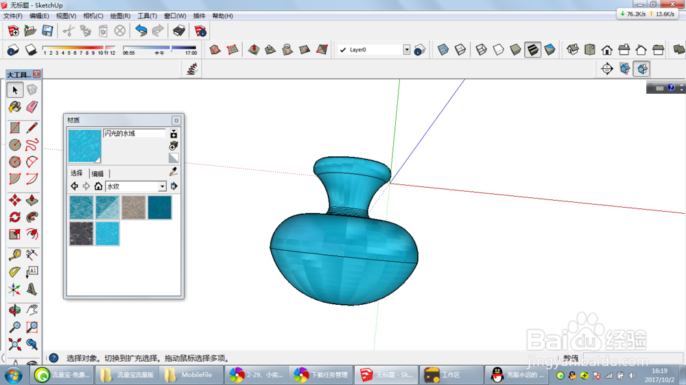Close the 材质 materials panel
This screenshot has height=385, width=686.
[x=176, y=120]
